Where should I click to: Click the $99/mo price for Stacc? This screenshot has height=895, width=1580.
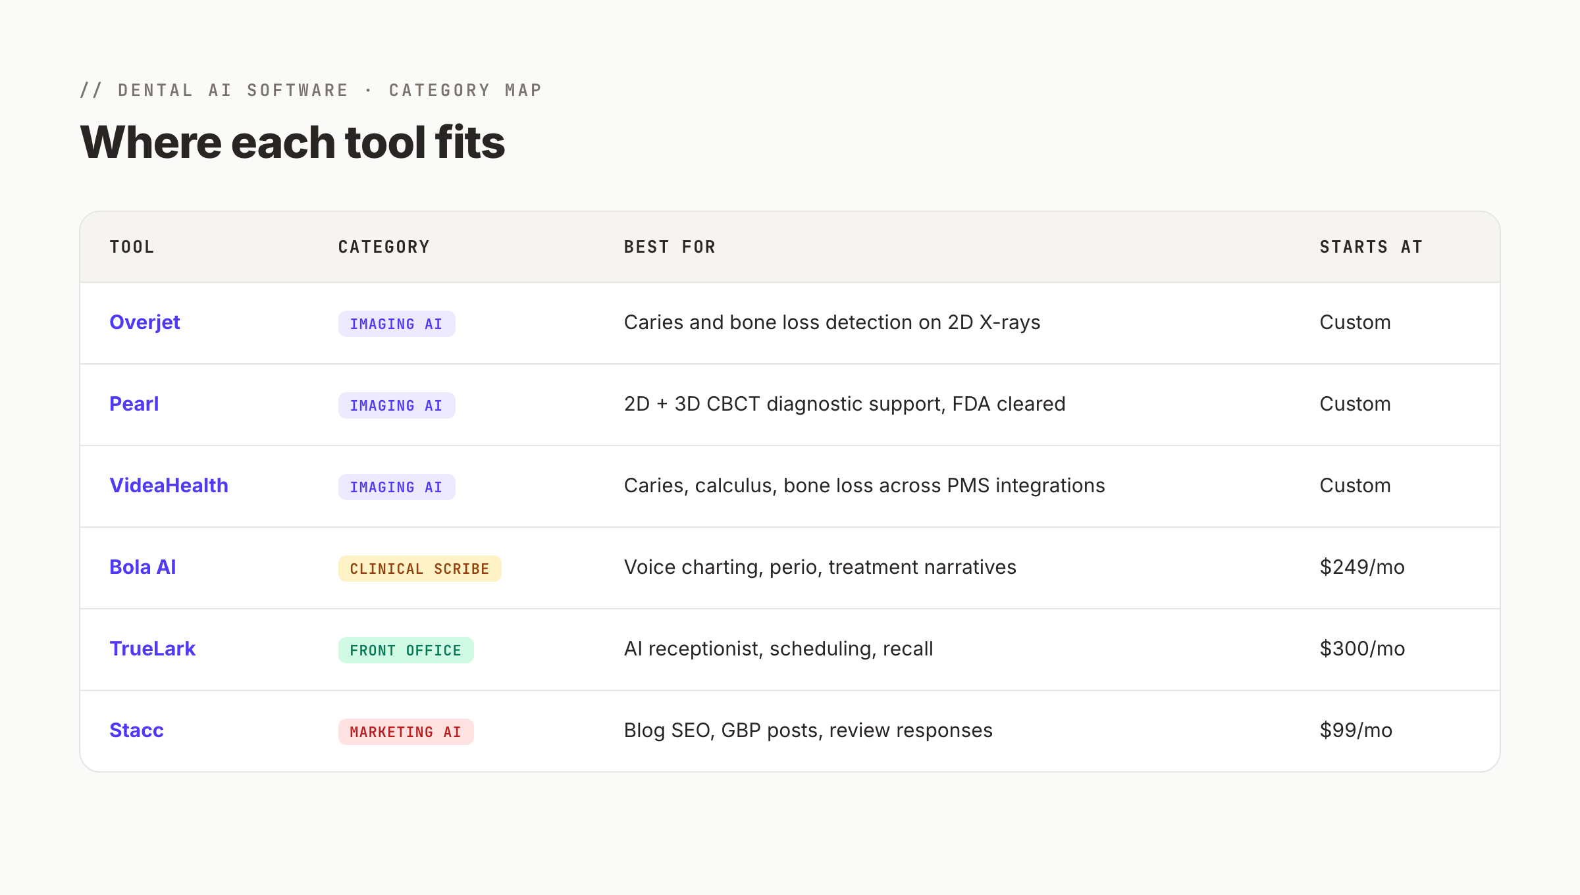click(1356, 730)
